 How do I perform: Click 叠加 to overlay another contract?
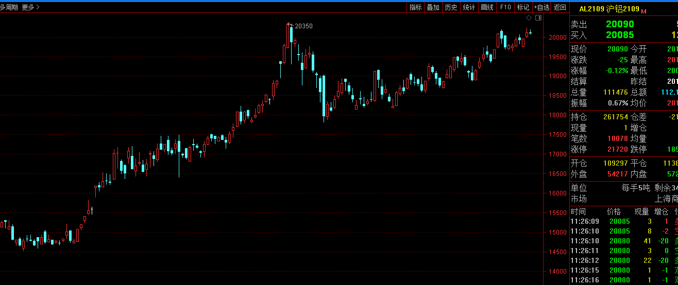(433, 7)
